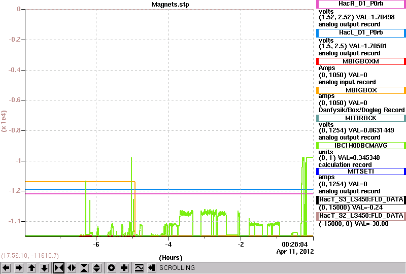The image size is (406, 274).
Task: Click the horizontal zoom-out diamond arrows icon
Action: [x=72, y=268]
